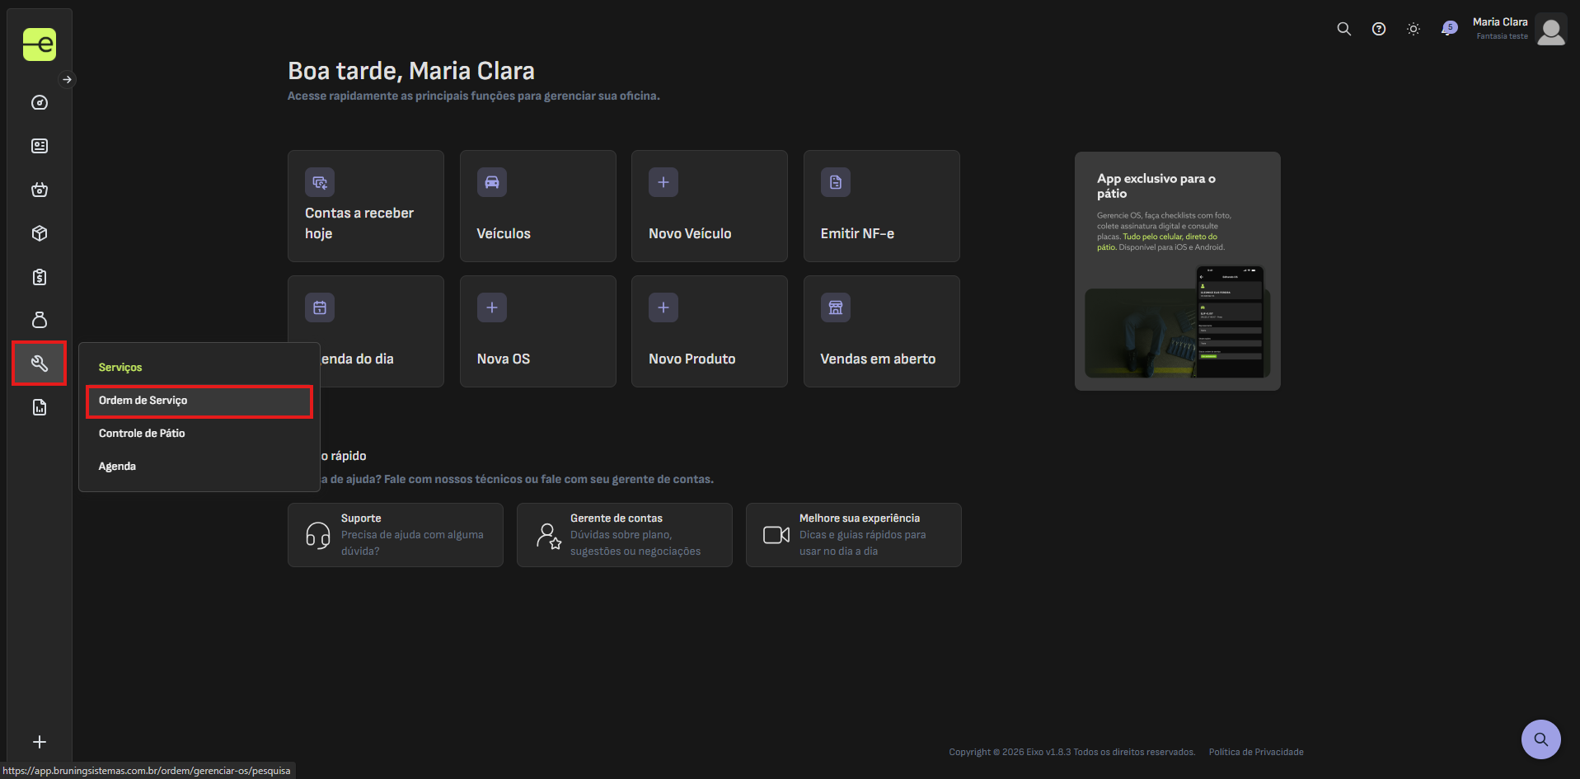The image size is (1580, 779).
Task: Open the products box icon in sidebar
Action: click(40, 233)
